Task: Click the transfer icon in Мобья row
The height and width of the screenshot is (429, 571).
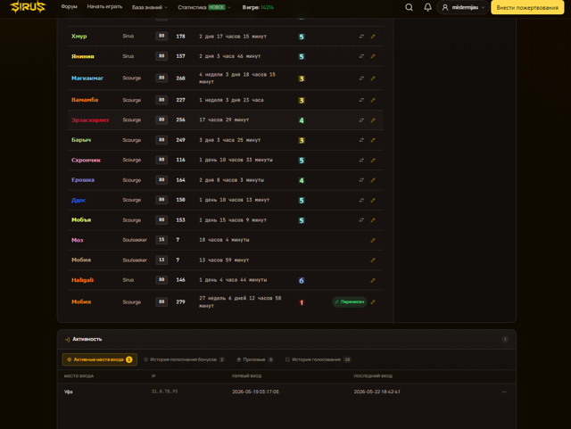Action: (x=361, y=220)
